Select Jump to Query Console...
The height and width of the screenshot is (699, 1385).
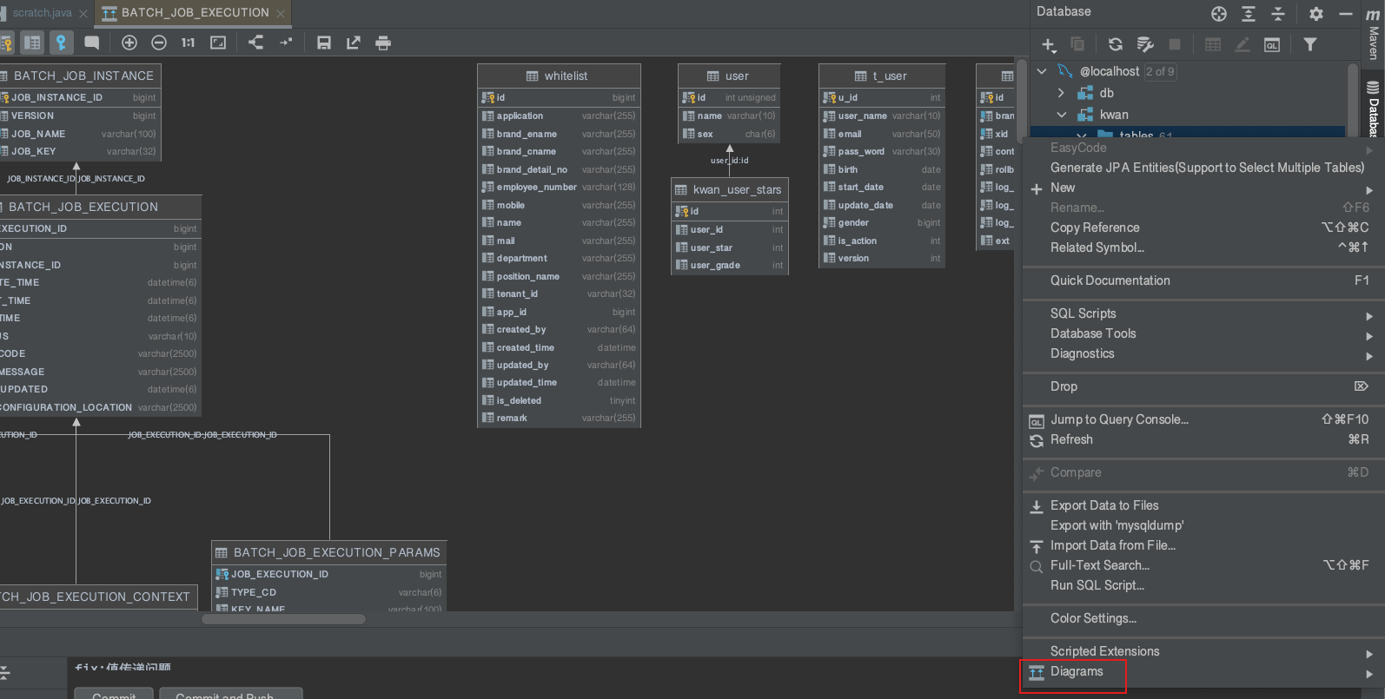point(1203,419)
